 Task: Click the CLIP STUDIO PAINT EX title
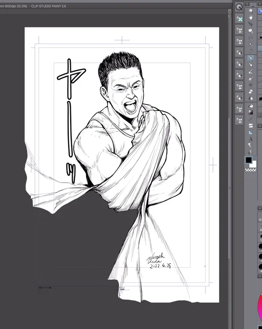click(48, 6)
